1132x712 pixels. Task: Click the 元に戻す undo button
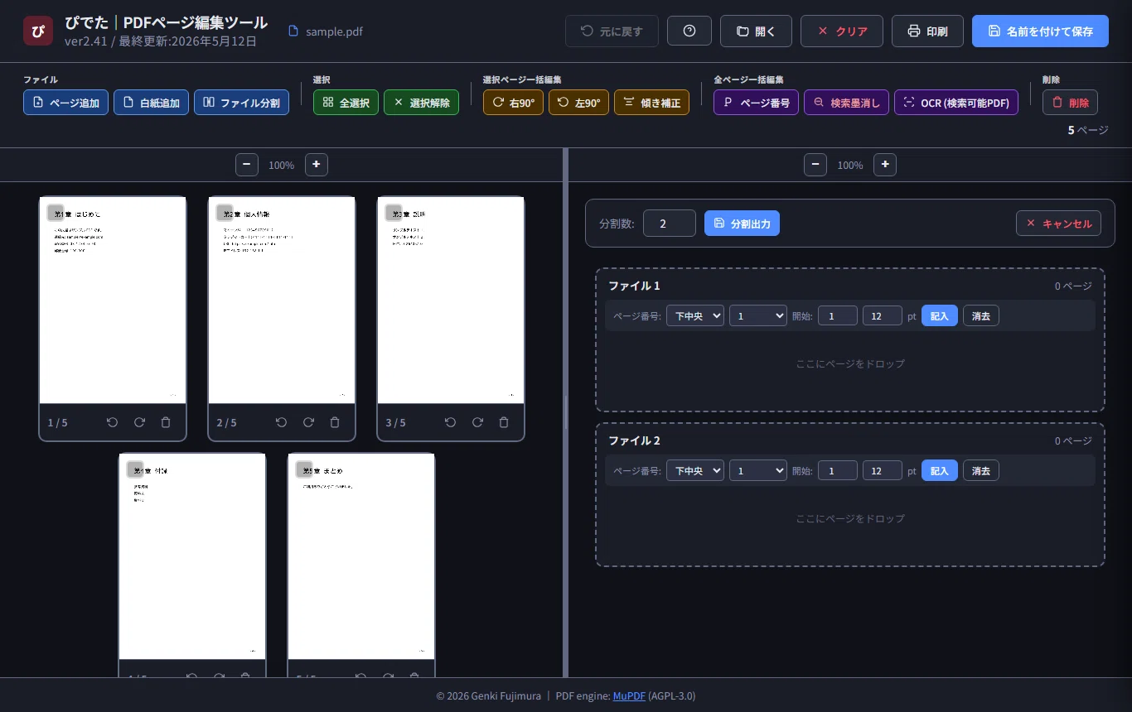(x=612, y=31)
